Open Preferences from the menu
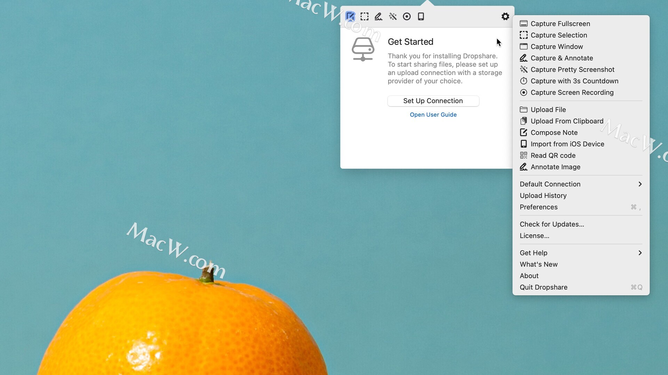This screenshot has height=375, width=668. coord(581,207)
